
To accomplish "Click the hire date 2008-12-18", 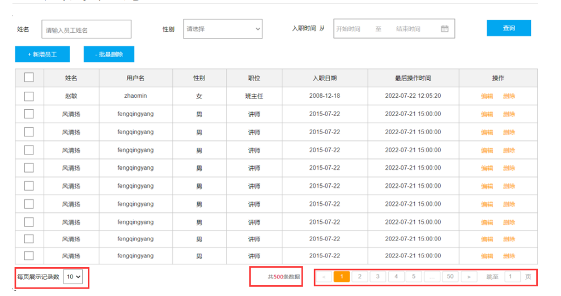I will pos(325,96).
